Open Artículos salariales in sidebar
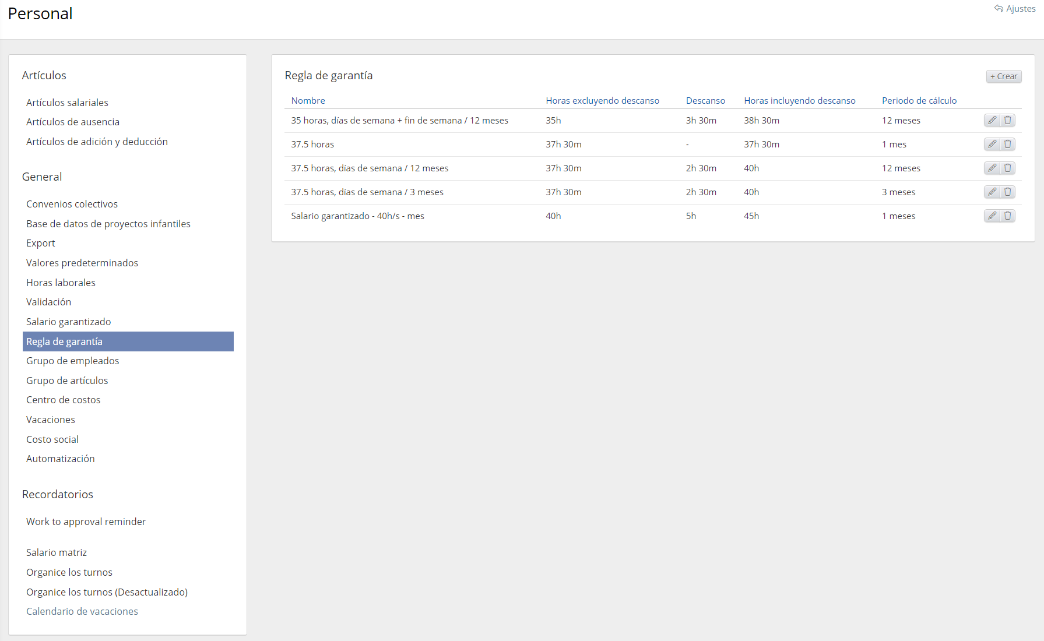 [67, 103]
